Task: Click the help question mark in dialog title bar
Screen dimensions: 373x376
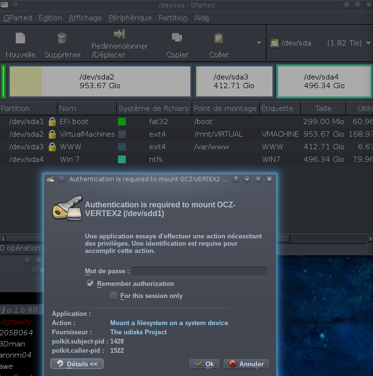Action: (236, 179)
